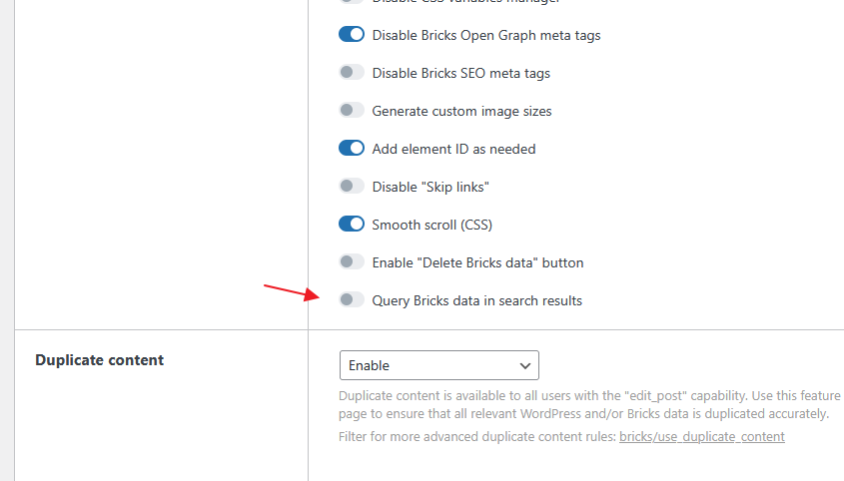Image resolution: width=844 pixels, height=481 pixels.
Task: Enable the Disable Bricks SEO meta tags switch
Action: tap(352, 72)
